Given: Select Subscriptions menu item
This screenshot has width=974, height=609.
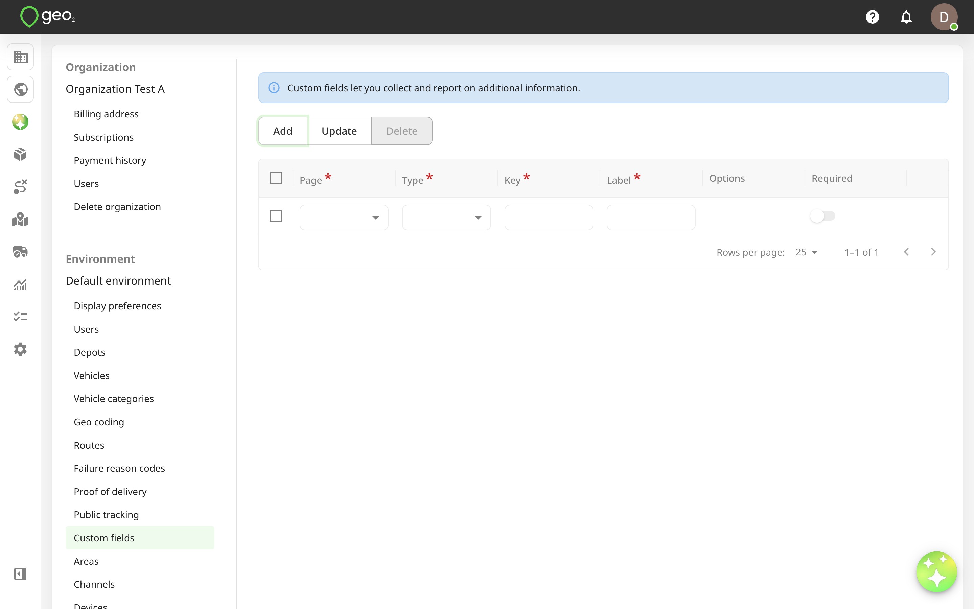Looking at the screenshot, I should point(103,137).
